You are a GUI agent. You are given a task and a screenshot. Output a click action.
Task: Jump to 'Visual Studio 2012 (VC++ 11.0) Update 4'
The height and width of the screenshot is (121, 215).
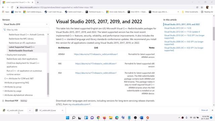(182, 32)
